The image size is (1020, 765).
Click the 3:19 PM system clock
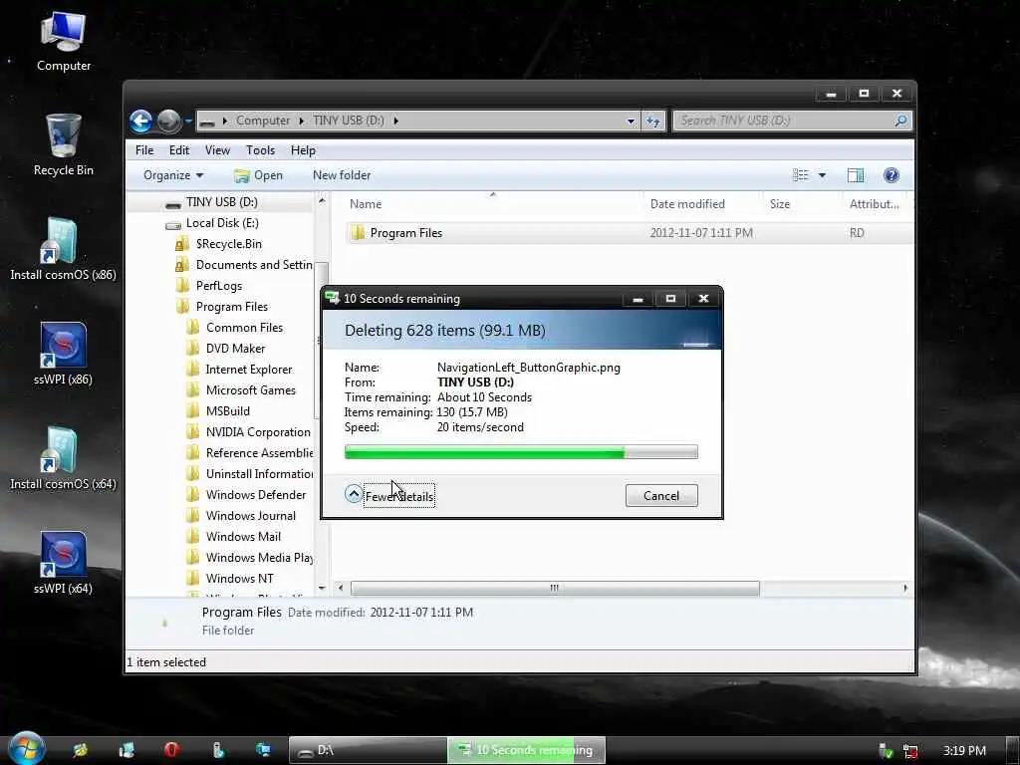click(964, 751)
